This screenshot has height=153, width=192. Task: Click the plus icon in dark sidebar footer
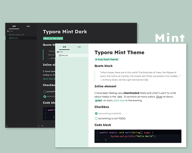[x=7, y=126]
